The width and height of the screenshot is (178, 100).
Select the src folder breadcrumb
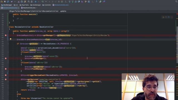coord(16,5)
